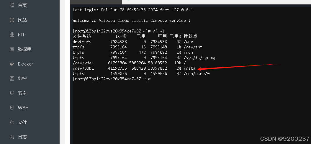Open the 文件 menu label
The image size is (311, 144).
tap(22, 122)
